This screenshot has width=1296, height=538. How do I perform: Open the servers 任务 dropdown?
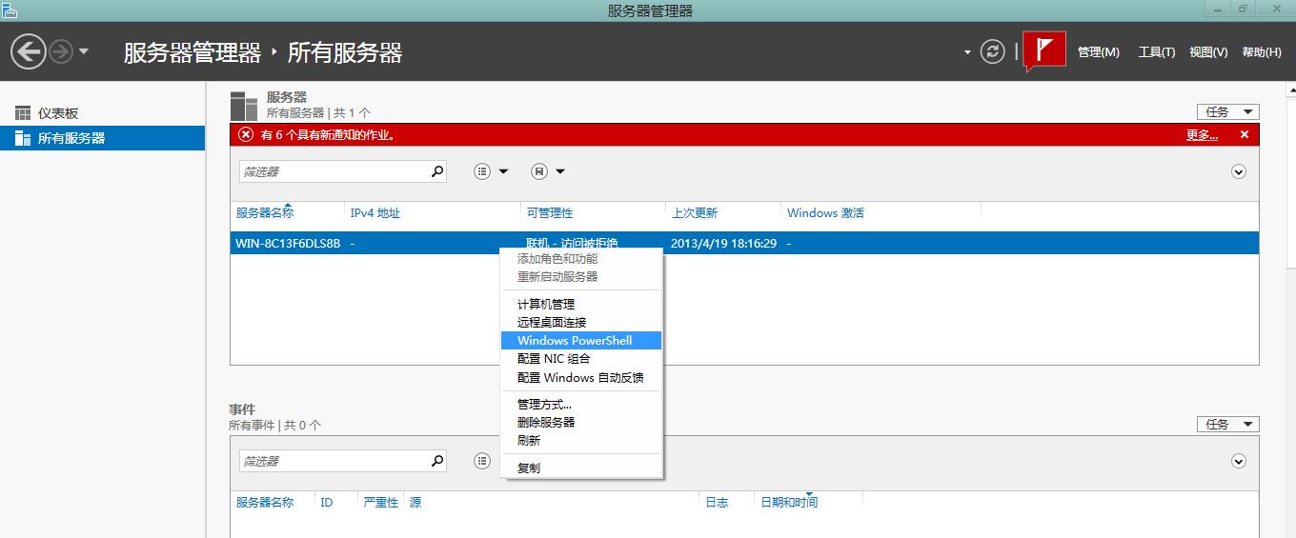point(1227,112)
